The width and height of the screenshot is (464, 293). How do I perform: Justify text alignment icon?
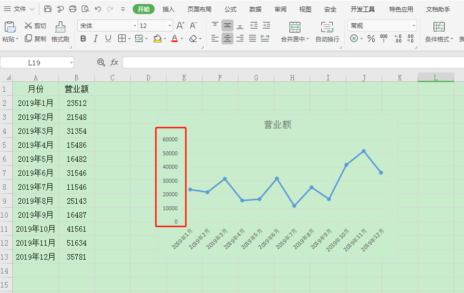point(252,38)
